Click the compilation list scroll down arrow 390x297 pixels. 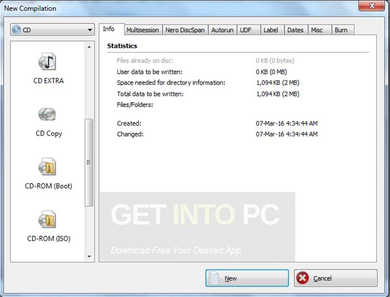[89, 257]
